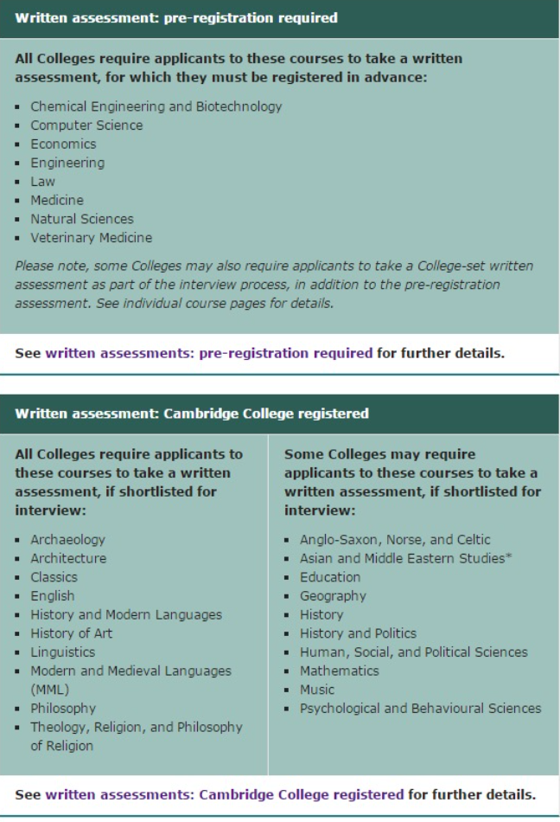Select 'Veterinary Medicine' in the course list

[91, 237]
